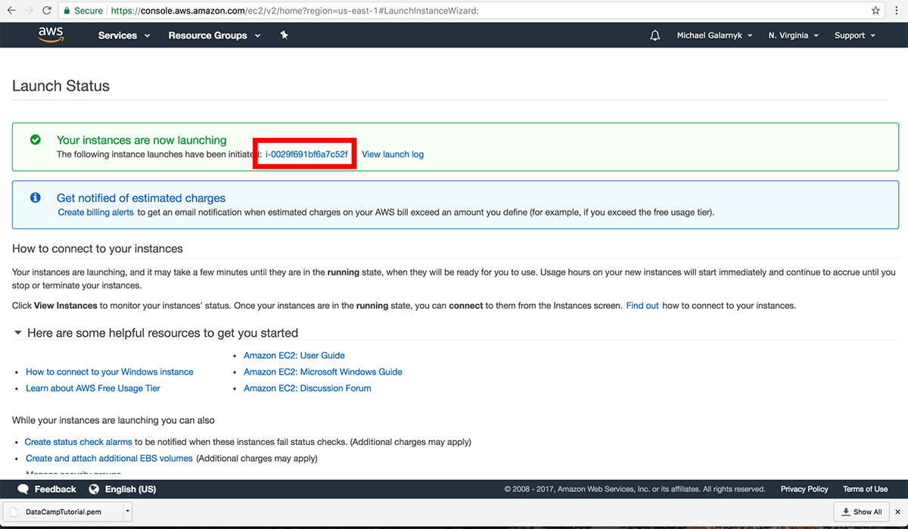Open the notifications bell
Screen dimensions: 908x529
655,34
